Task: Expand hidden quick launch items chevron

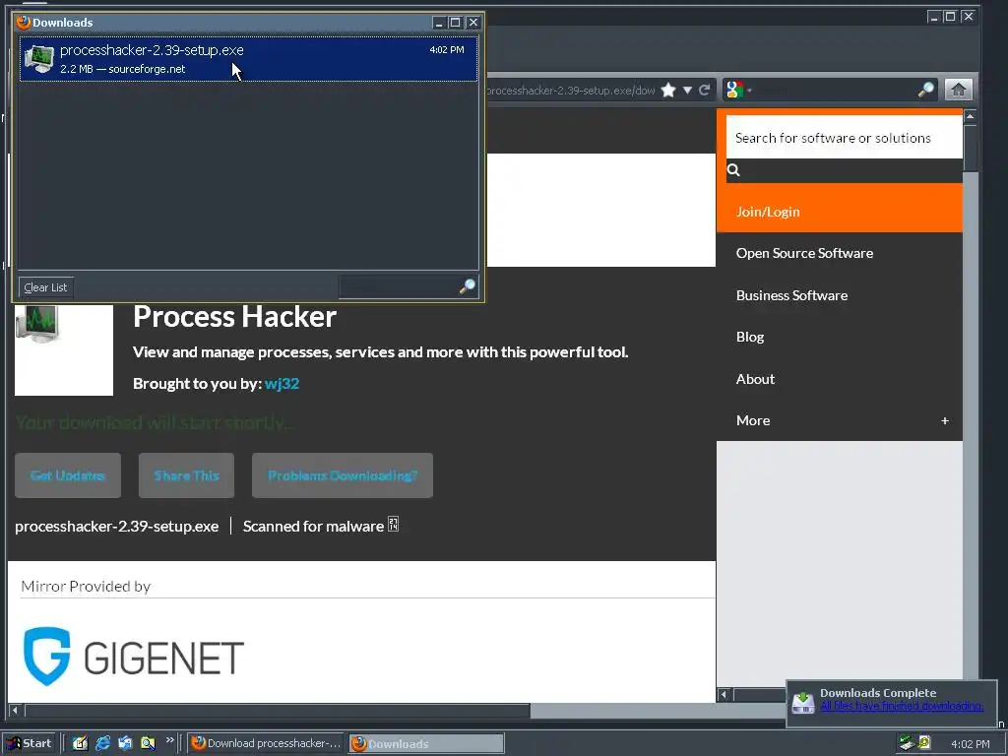Action: (169, 740)
